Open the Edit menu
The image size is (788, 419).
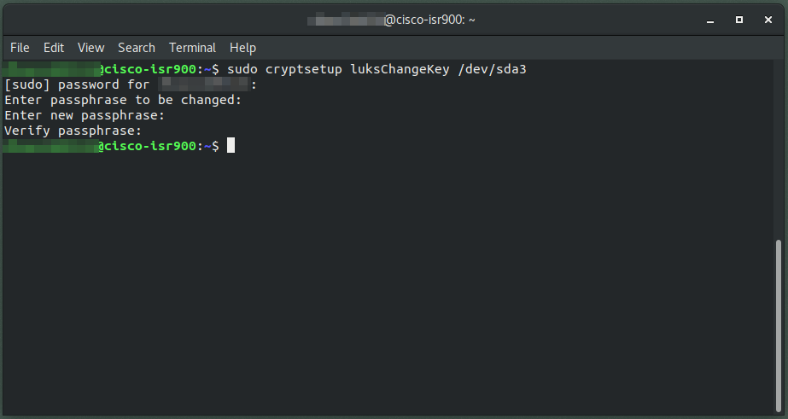tap(53, 48)
